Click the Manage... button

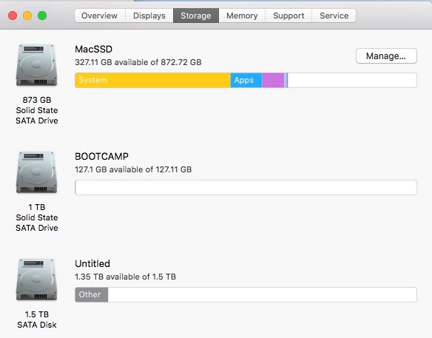386,56
